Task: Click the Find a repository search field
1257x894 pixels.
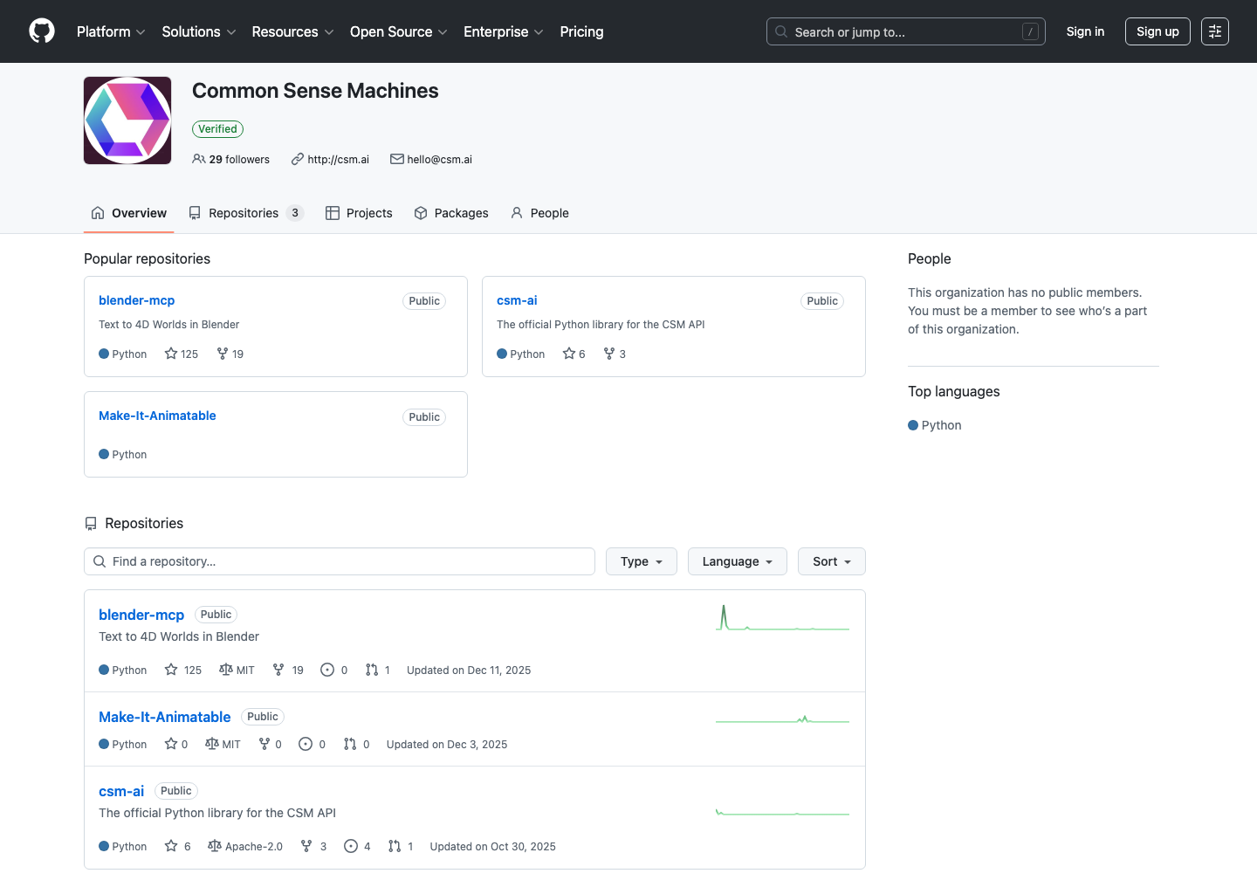Action: [339, 561]
